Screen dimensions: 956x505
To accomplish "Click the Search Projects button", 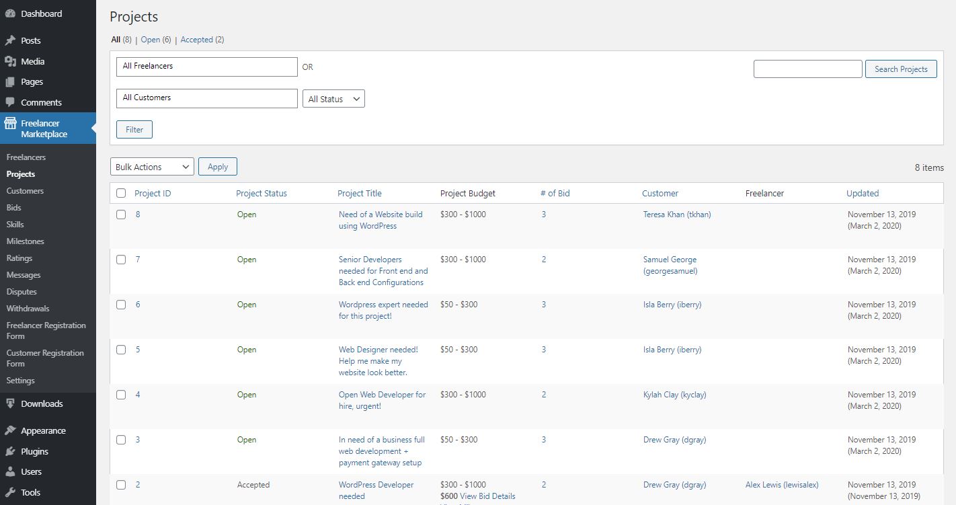I will click(901, 69).
